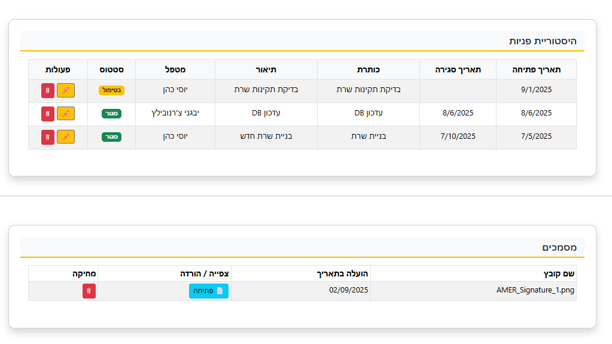
Task: Select opening date 7/5/2025 cell
Action: coord(536,136)
